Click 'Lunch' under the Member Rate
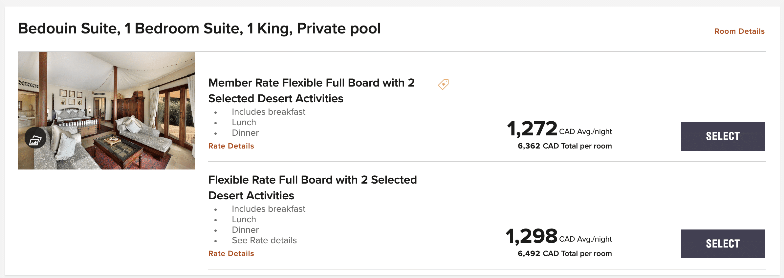This screenshot has height=278, width=784. pos(244,122)
